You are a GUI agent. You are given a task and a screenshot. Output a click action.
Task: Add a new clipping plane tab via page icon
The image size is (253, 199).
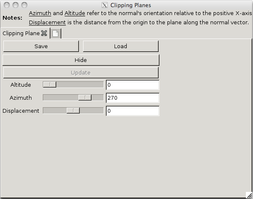(55, 34)
